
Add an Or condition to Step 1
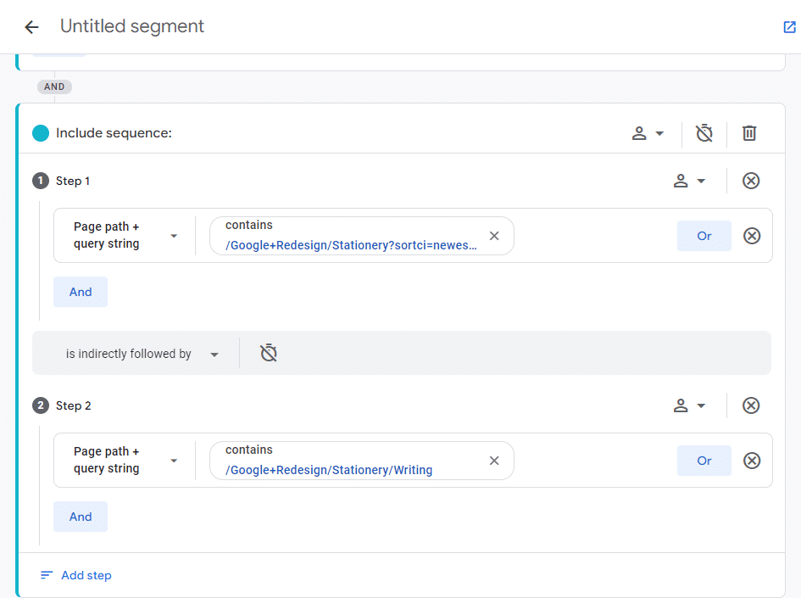[x=704, y=236]
